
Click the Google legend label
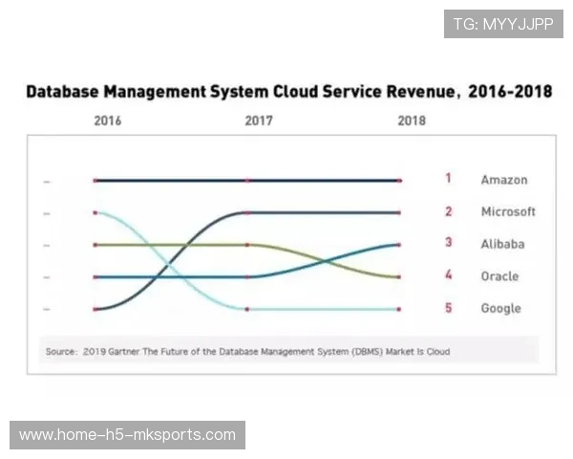[500, 308]
